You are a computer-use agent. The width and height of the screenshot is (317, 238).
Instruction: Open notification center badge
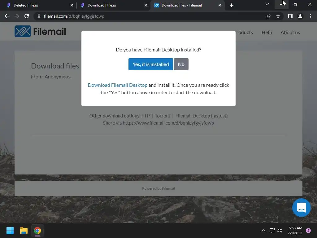point(308,231)
